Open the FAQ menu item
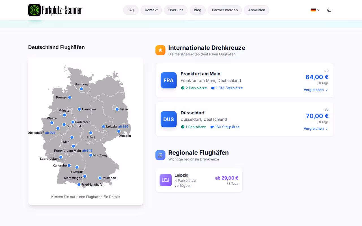Viewport: 362px width, 226px height. pos(131,10)
